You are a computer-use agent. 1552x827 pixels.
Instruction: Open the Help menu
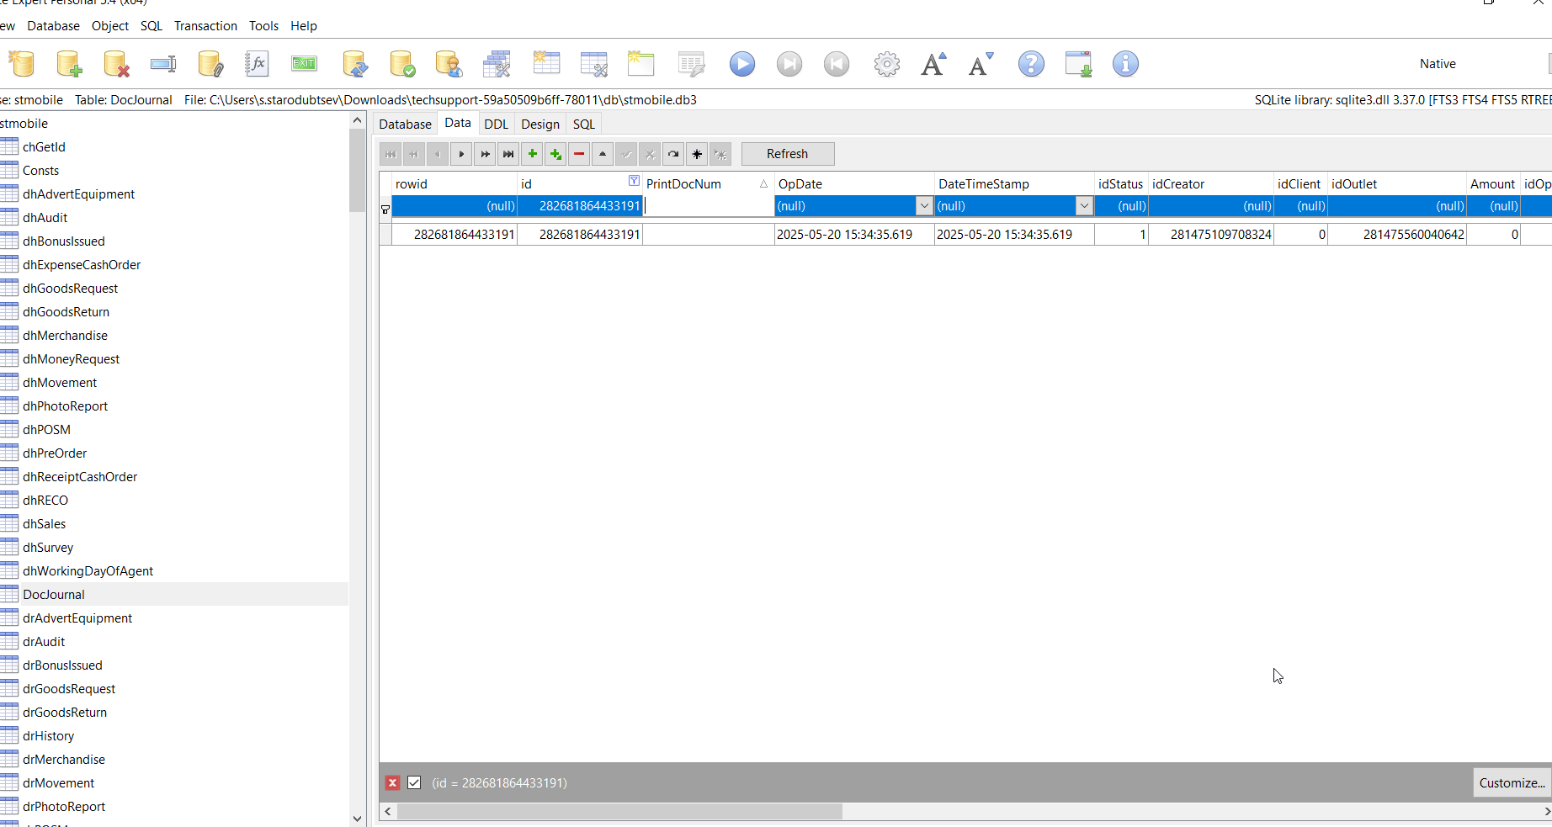tap(304, 26)
